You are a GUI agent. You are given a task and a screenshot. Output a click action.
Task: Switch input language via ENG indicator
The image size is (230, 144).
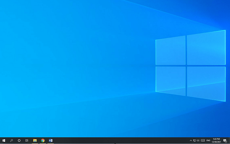pos(208,140)
